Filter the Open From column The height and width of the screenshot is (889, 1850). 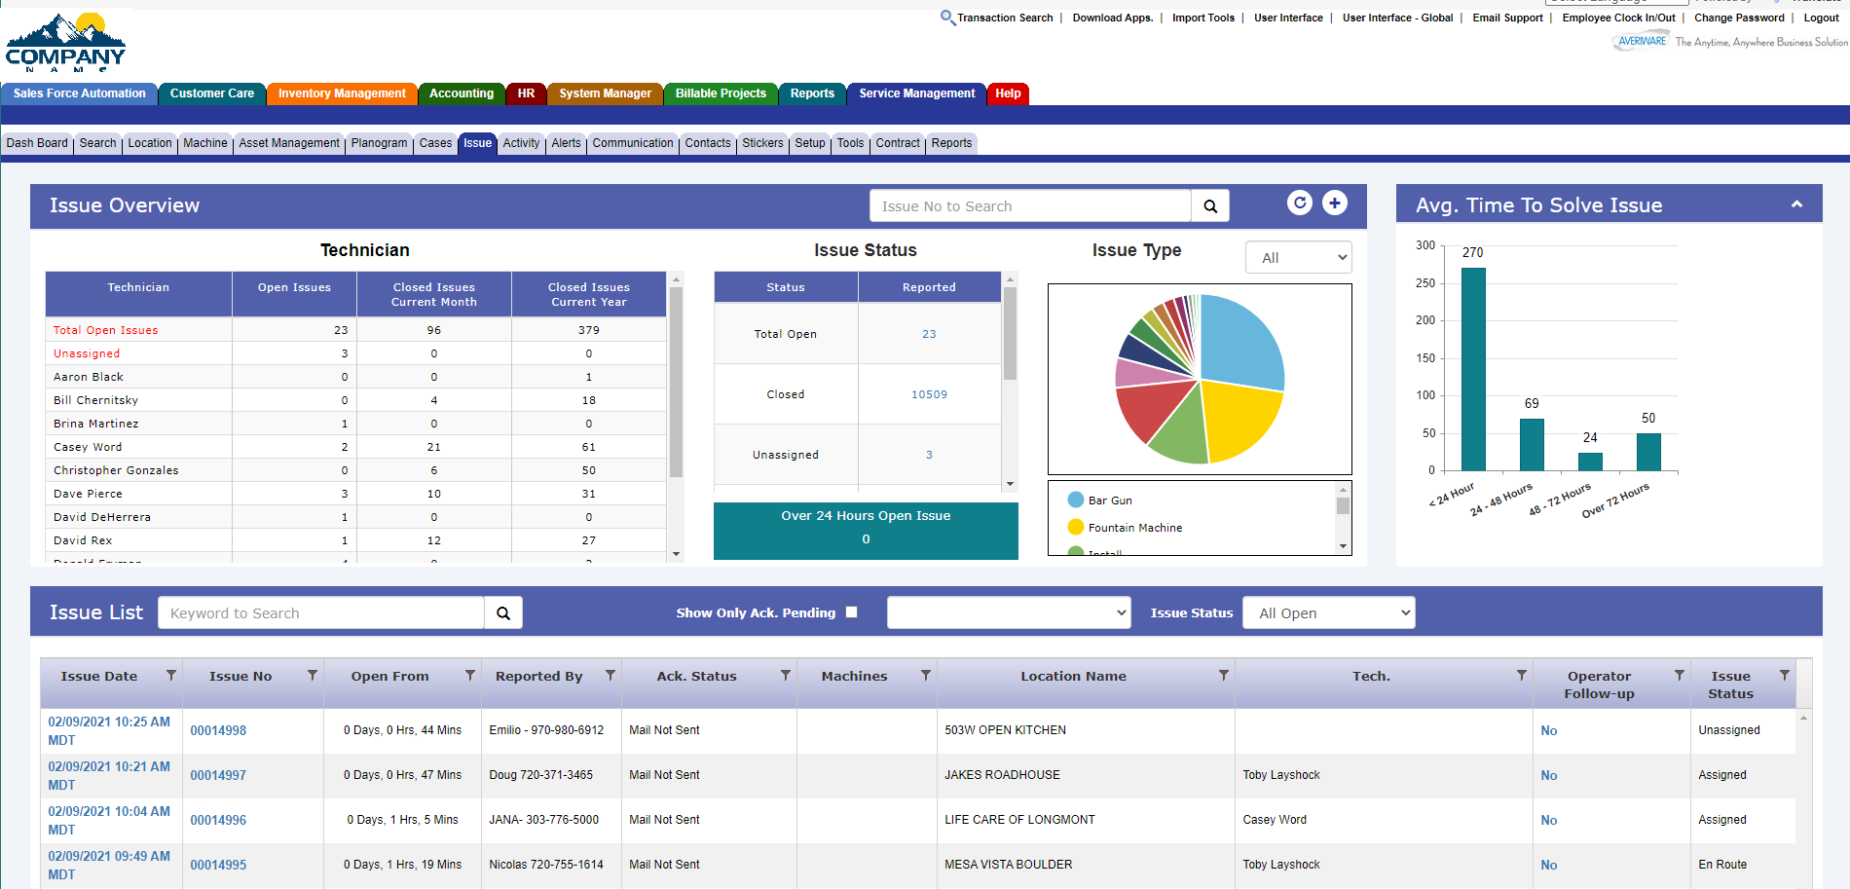(x=470, y=675)
